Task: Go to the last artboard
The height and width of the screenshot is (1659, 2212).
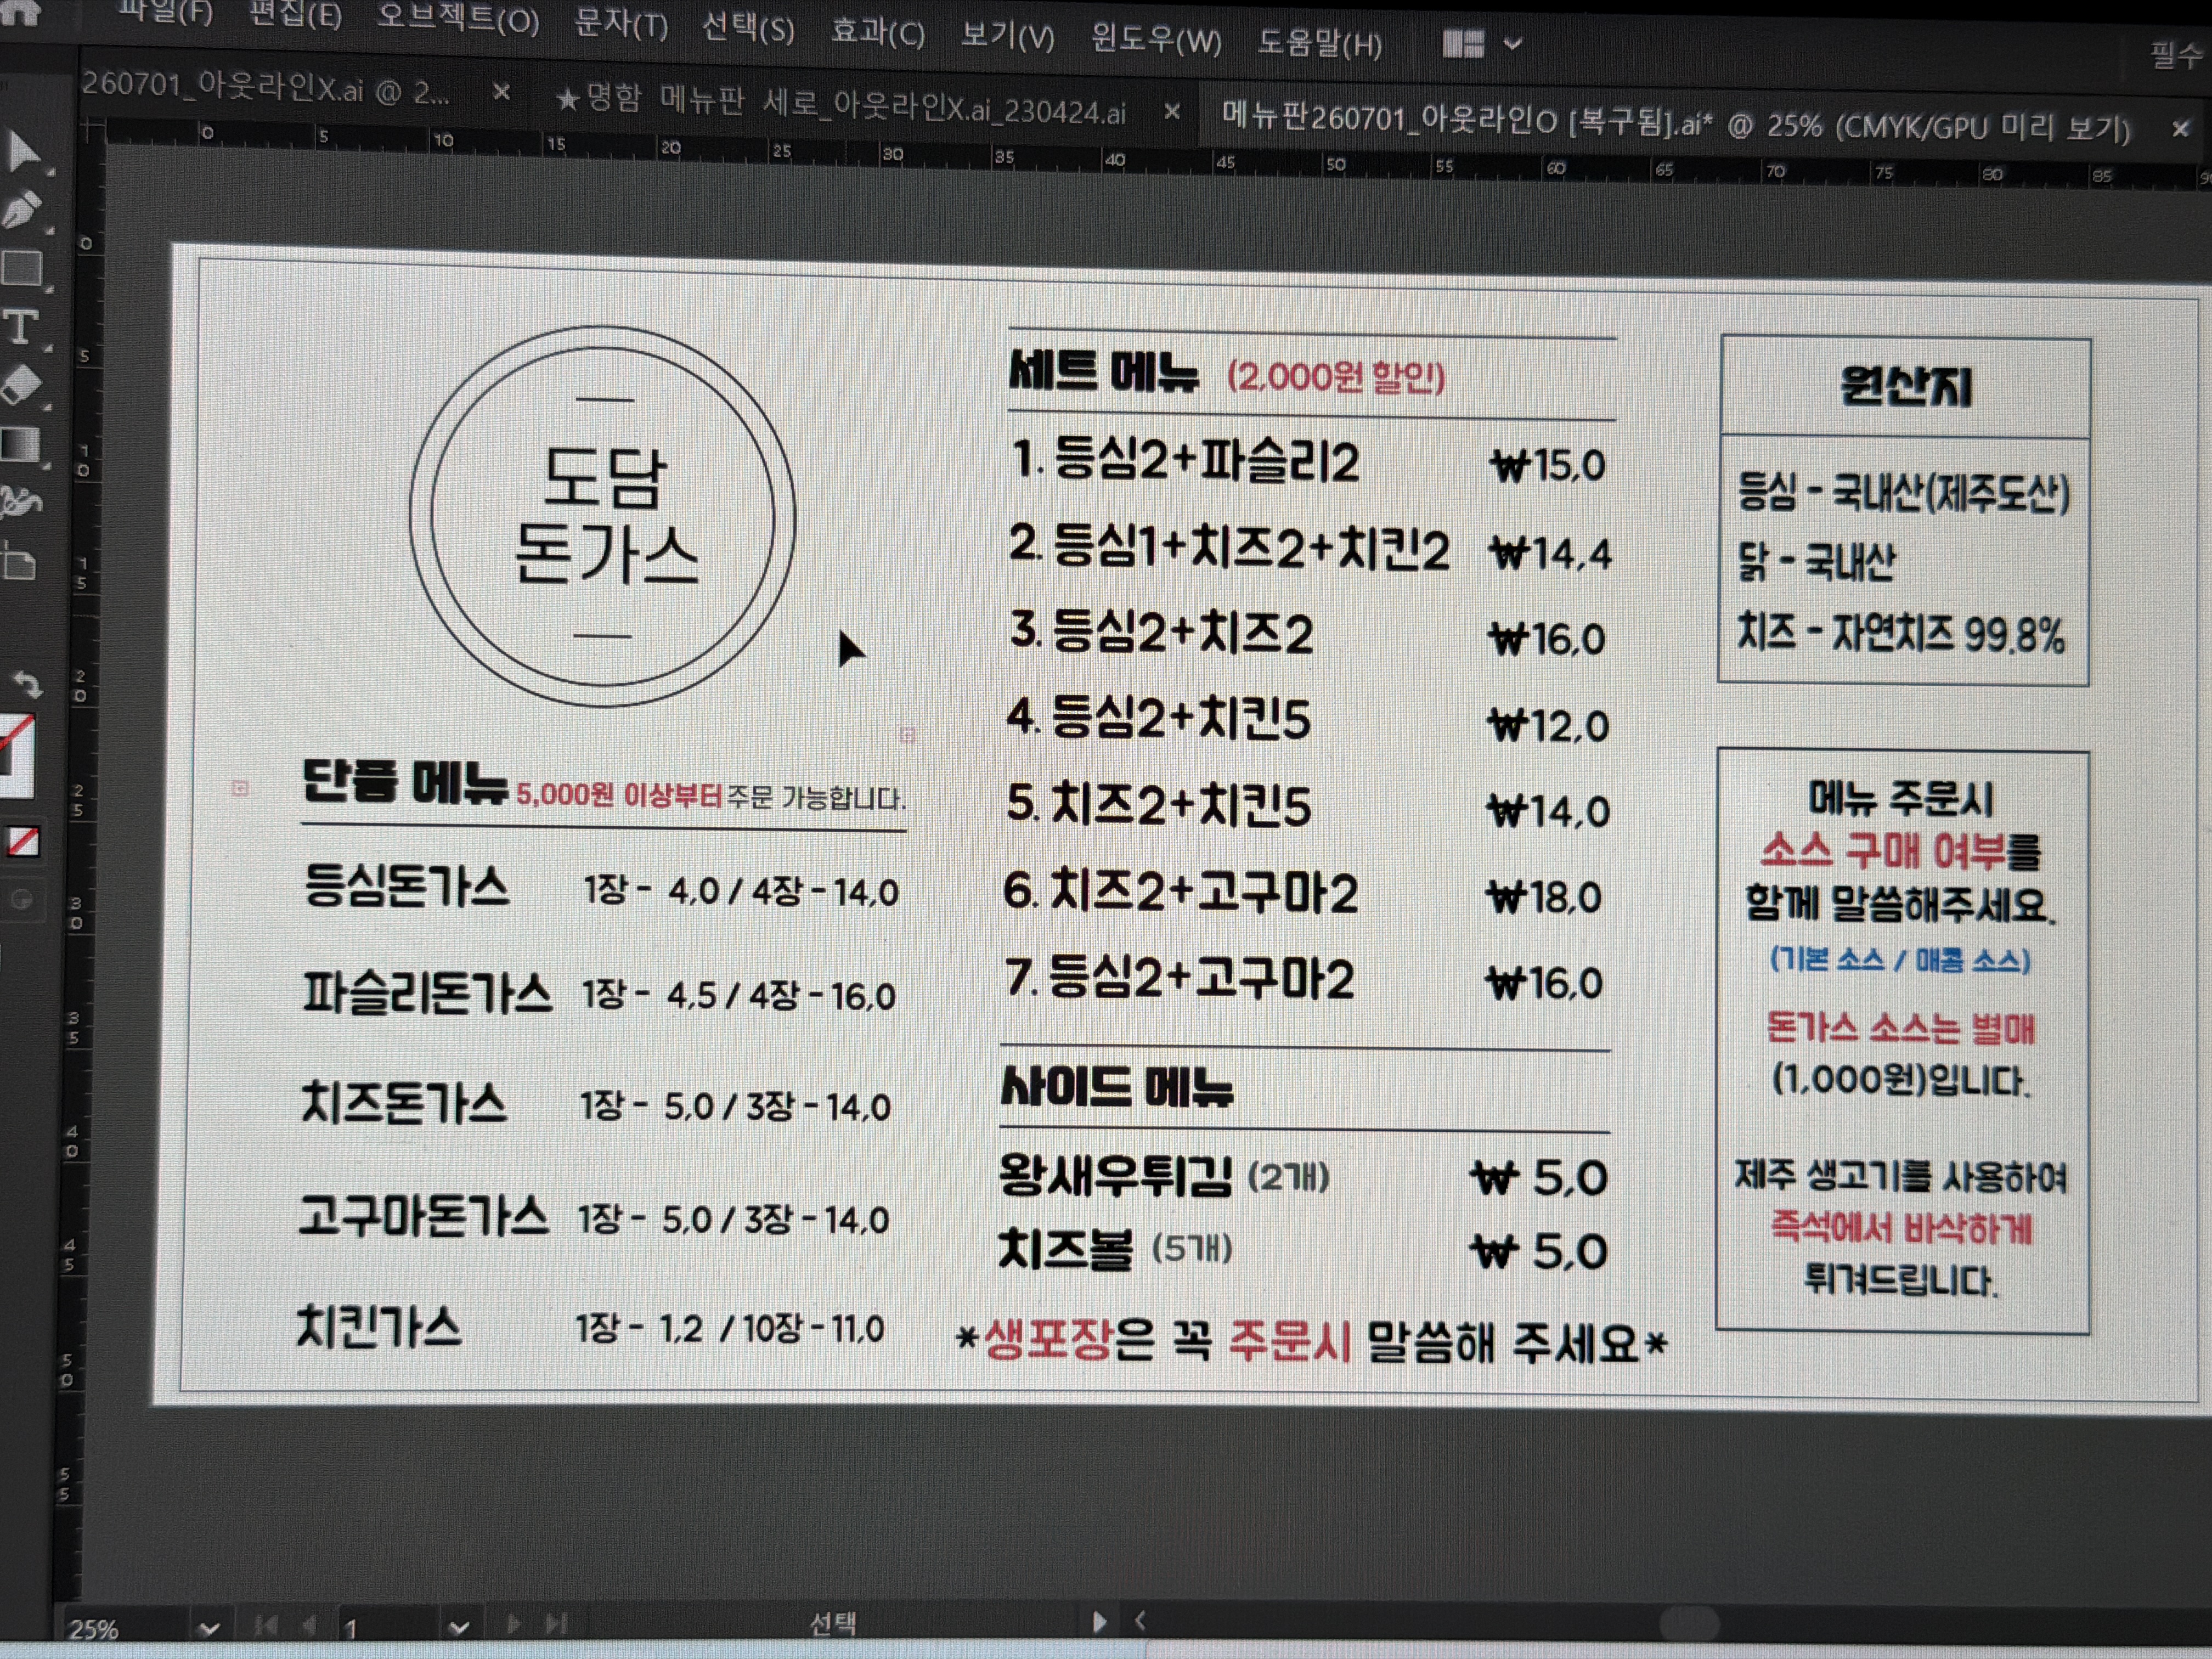Action: 556,1623
